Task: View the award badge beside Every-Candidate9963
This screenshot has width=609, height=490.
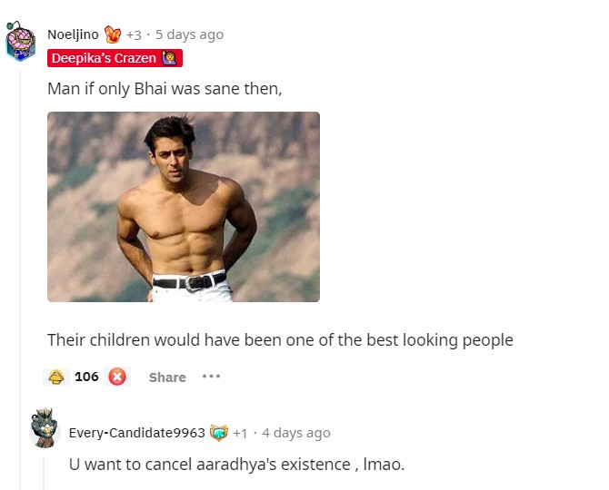Action: coord(218,433)
